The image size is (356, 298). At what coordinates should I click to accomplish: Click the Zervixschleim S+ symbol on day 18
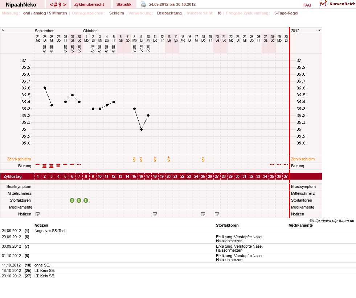click(x=155, y=159)
